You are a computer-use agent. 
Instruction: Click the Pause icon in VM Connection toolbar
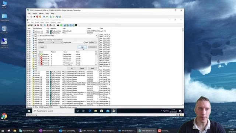[44, 17]
